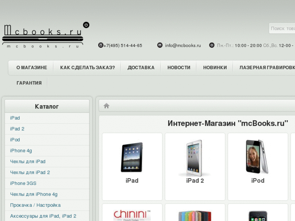Focus the product search field
295x221 pixels.
(282, 28)
